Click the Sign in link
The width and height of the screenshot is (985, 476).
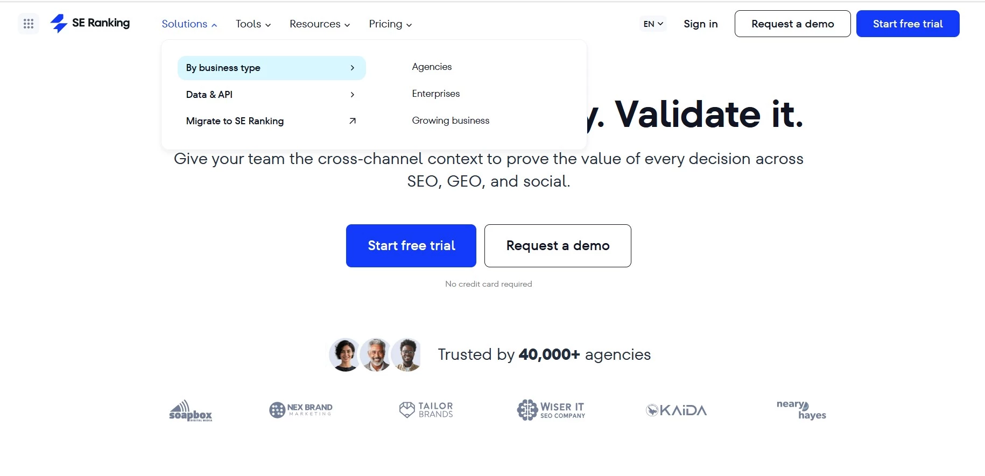pyautogui.click(x=700, y=24)
